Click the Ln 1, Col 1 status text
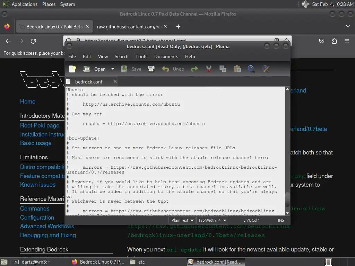The width and height of the screenshot is (355, 266). pos(251,220)
